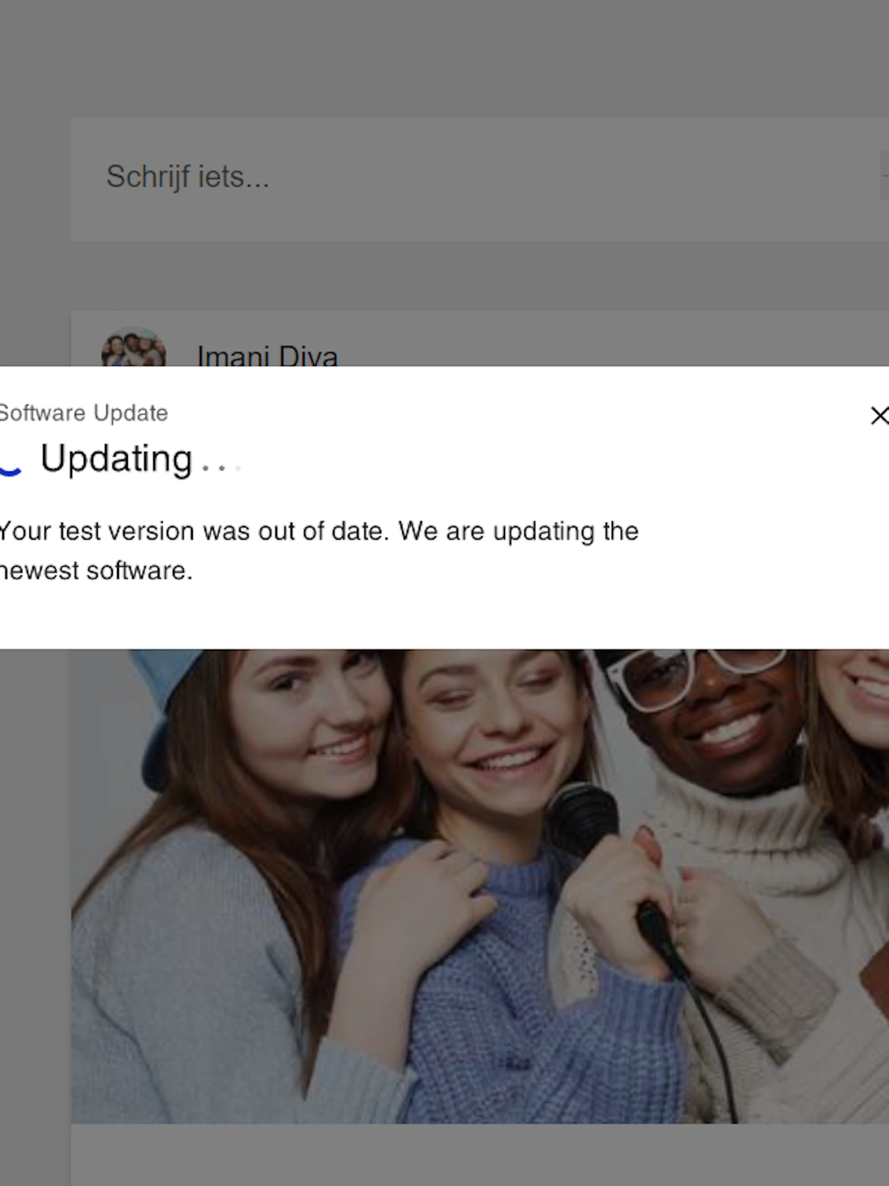
Task: Click the 'Schrijf iets...' post input field
Action: pyautogui.click(x=480, y=179)
